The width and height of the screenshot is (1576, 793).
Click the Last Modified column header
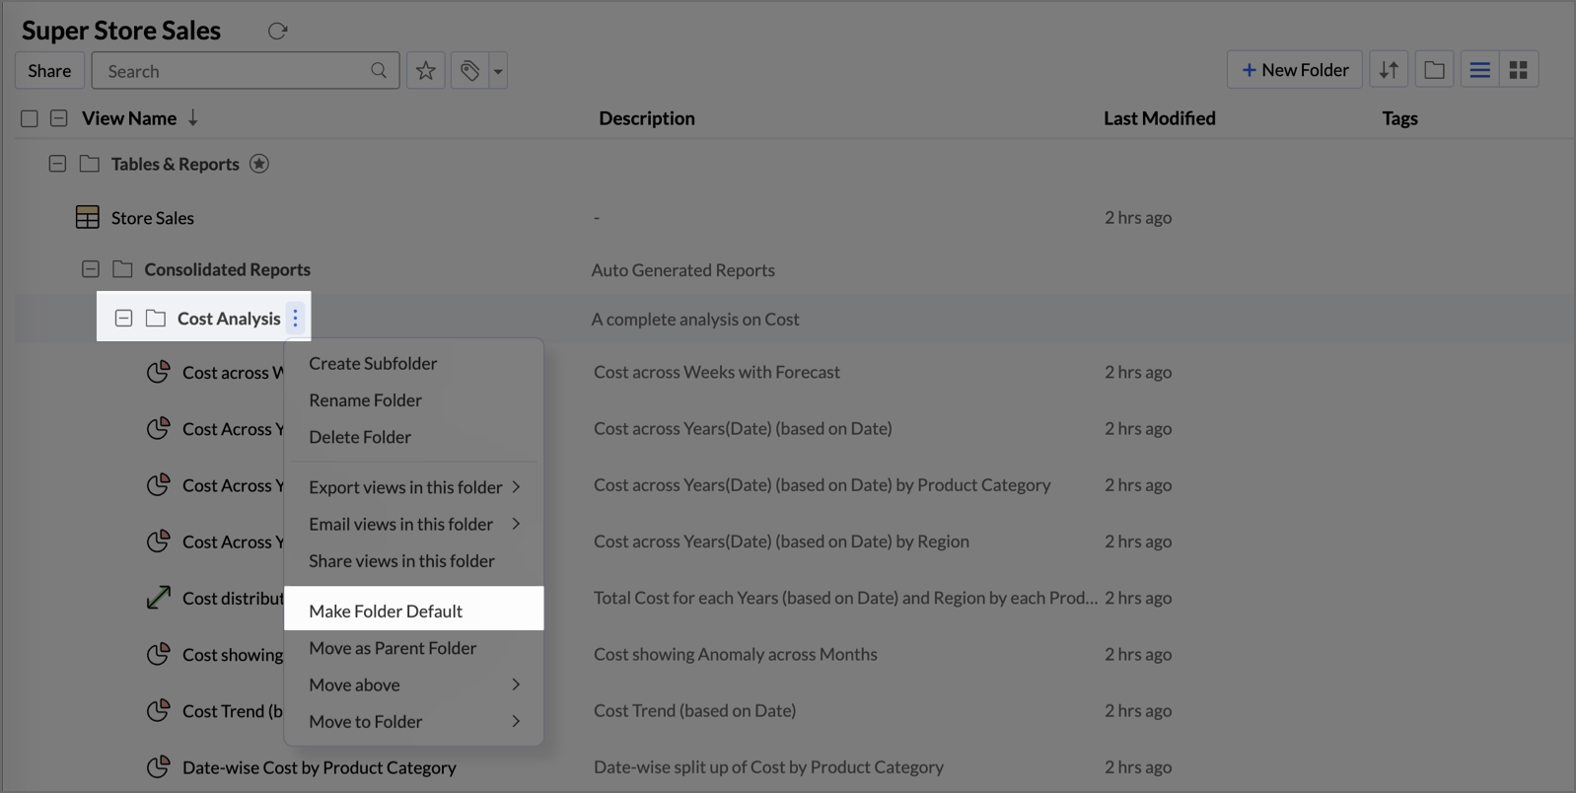click(1159, 118)
